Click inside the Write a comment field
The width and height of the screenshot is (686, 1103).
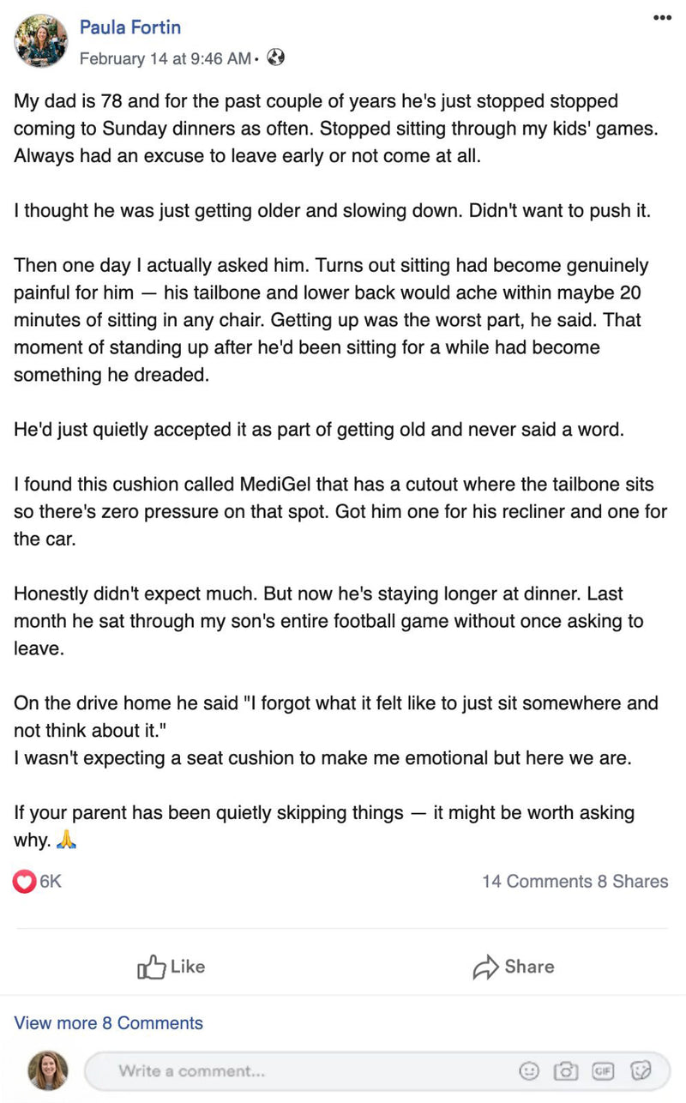click(x=300, y=1070)
